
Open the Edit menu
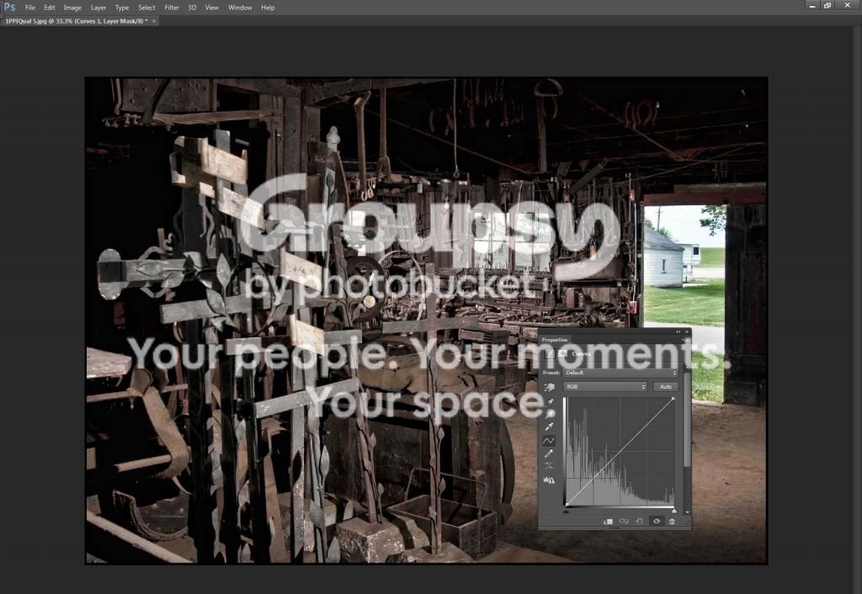(50, 8)
